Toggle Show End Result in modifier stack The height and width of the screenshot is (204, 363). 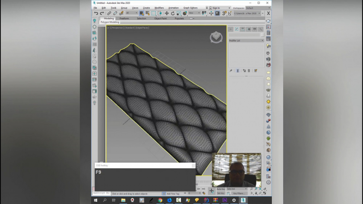pos(237,71)
